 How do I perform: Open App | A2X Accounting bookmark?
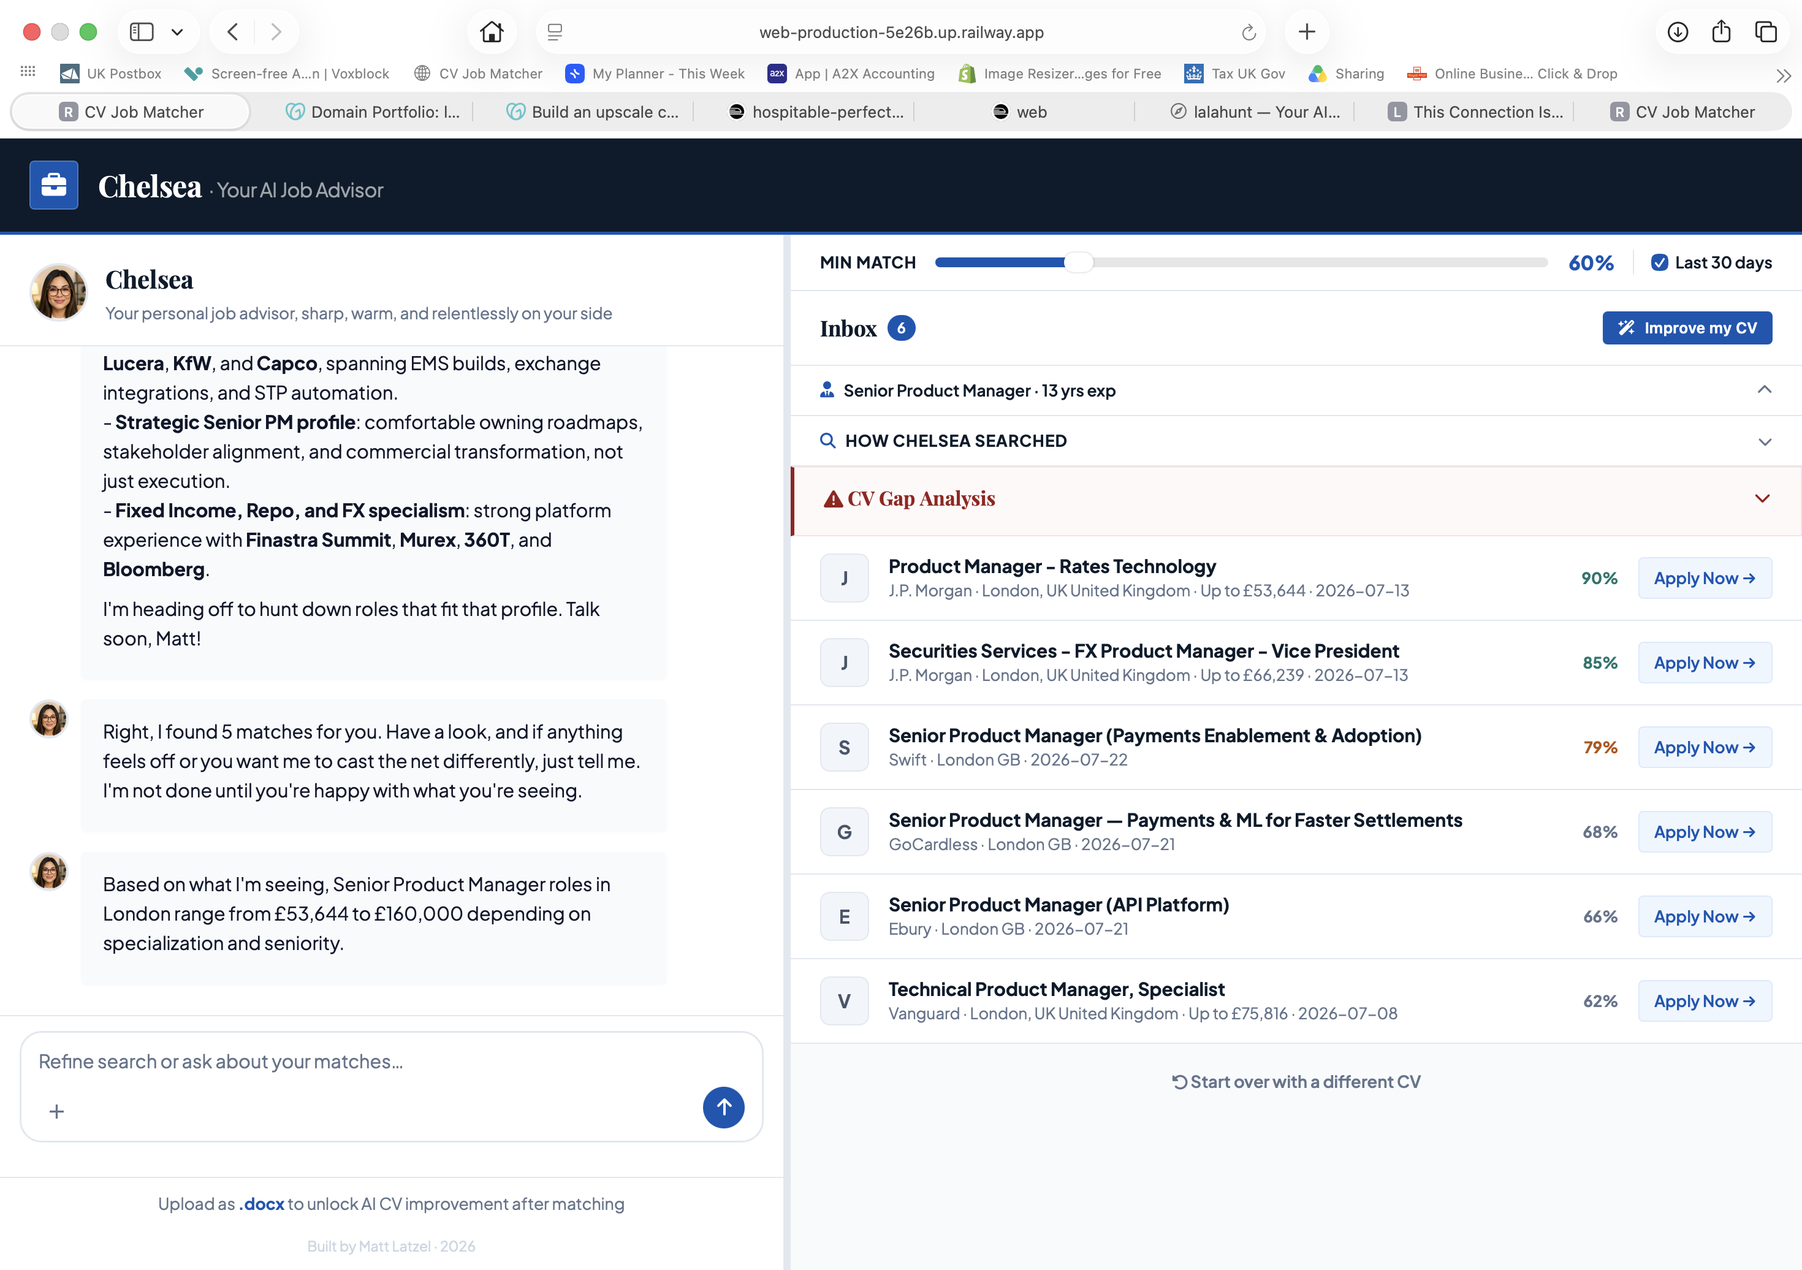[x=851, y=74]
